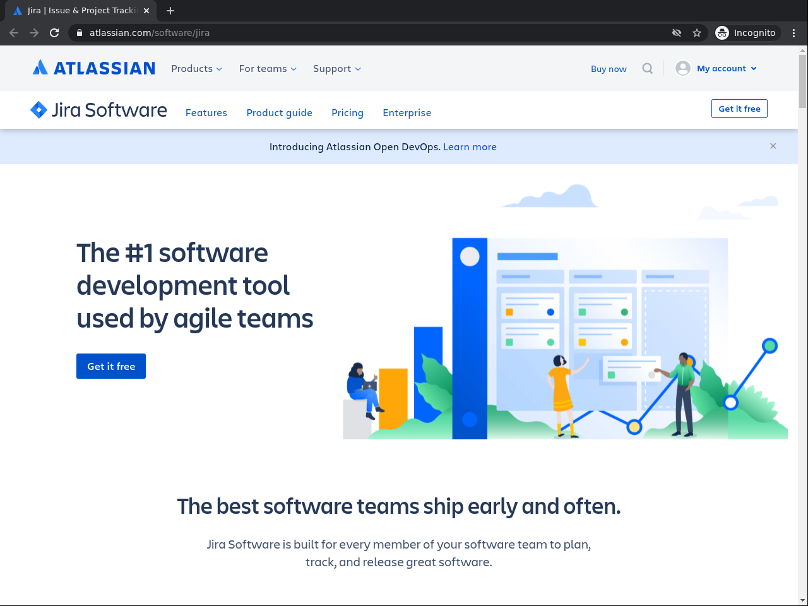This screenshot has height=606, width=808.
Task: Click the address bar URL field
Action: pos(372,33)
